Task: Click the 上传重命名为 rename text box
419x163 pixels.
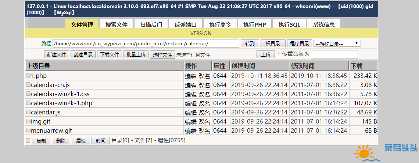Action: (334, 54)
